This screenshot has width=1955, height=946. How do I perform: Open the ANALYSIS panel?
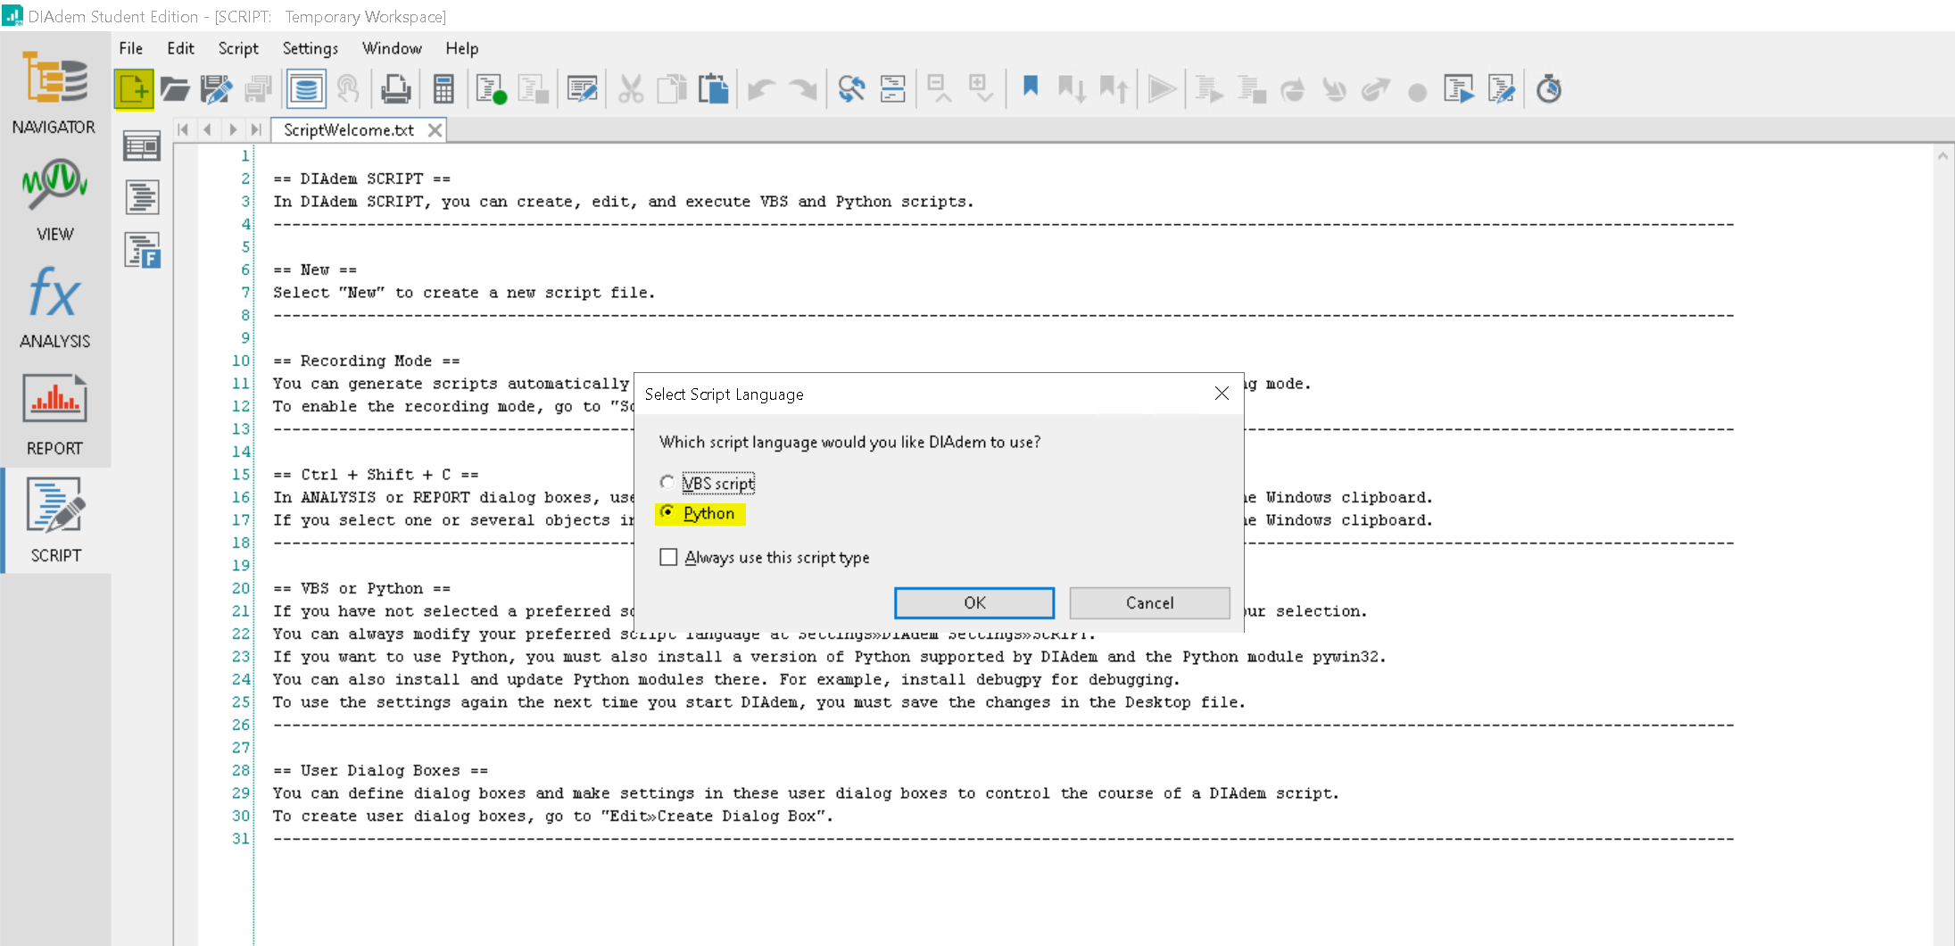tap(54, 307)
